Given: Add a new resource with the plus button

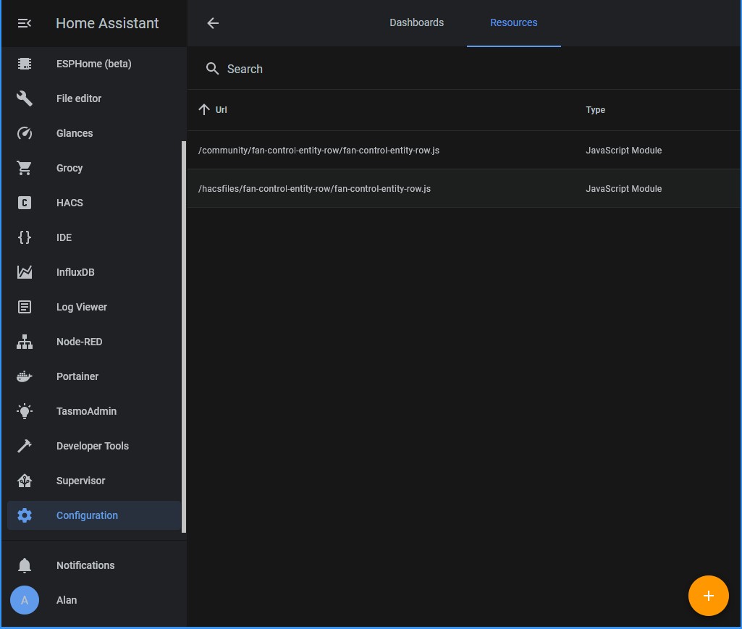Looking at the screenshot, I should (x=708, y=596).
